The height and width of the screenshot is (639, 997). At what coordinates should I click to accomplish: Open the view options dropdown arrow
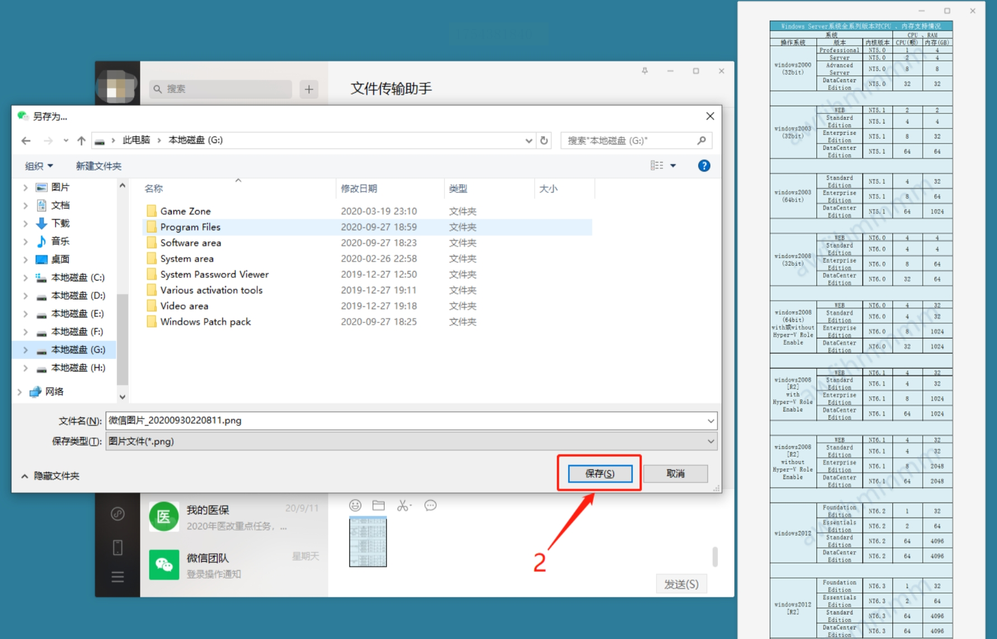[673, 166]
